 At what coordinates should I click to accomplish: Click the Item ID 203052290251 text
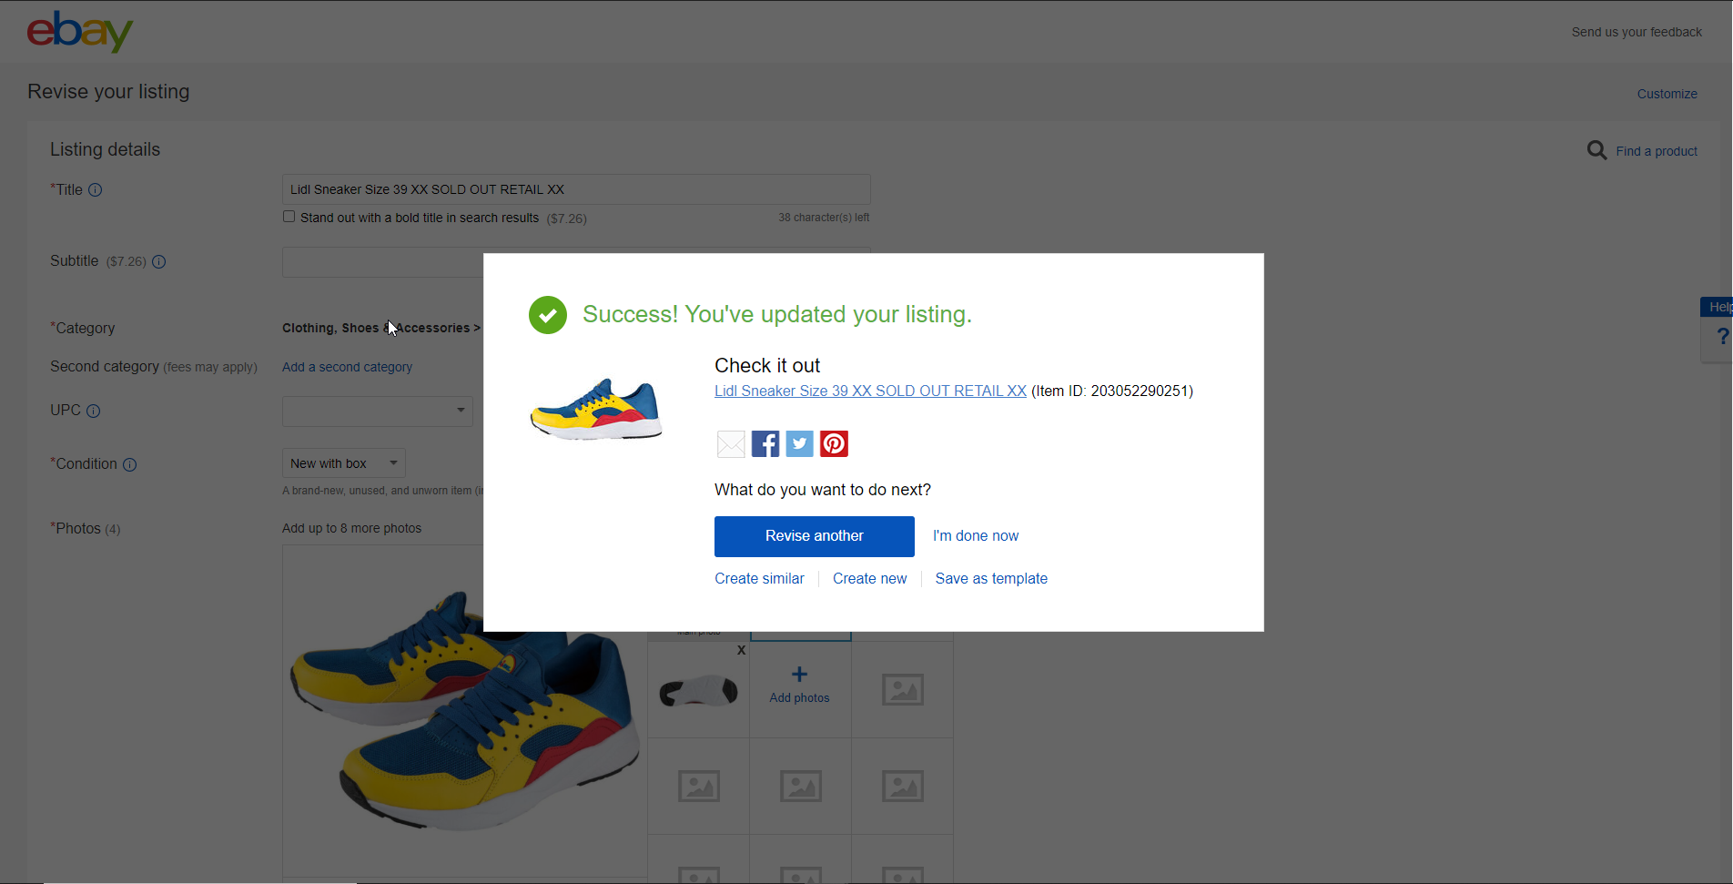pyautogui.click(x=1112, y=391)
